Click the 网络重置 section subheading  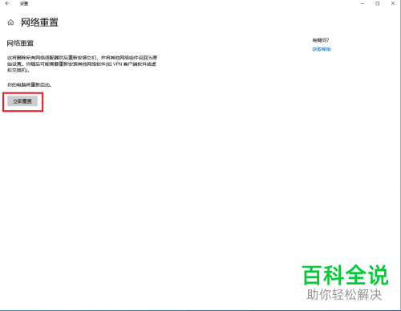(20, 43)
